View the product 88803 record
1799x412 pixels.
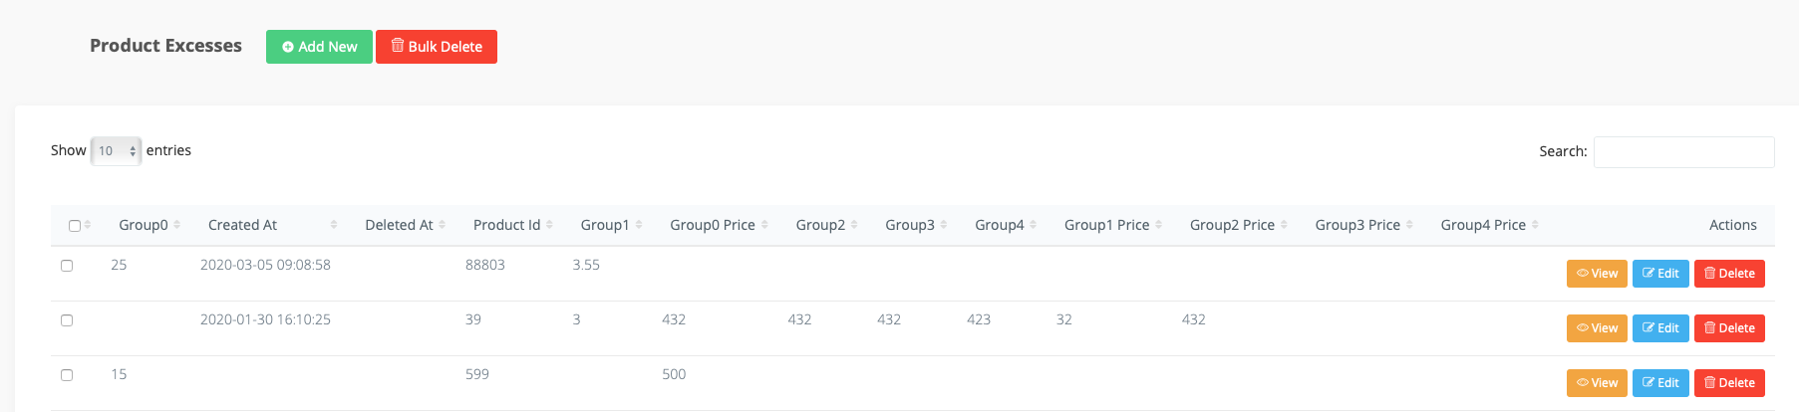point(1597,274)
